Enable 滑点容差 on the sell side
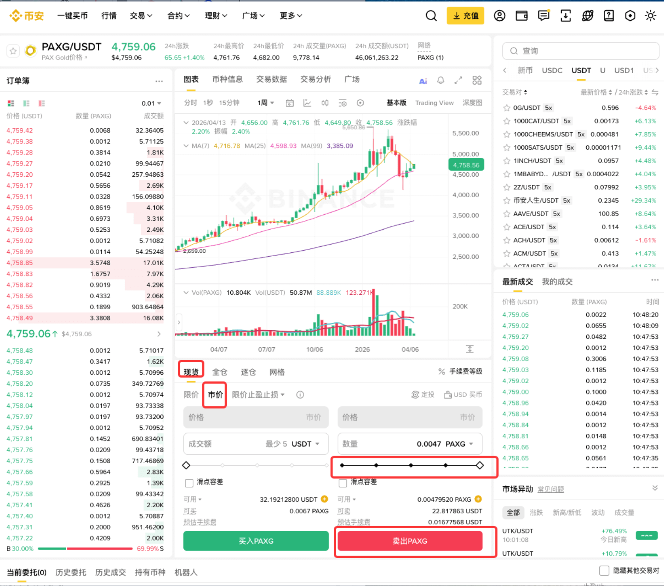 (343, 482)
